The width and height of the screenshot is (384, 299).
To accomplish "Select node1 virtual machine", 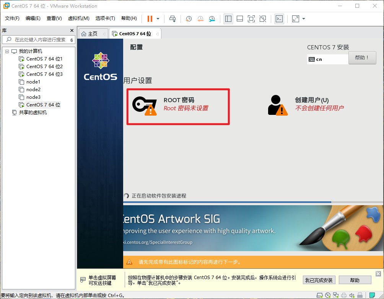I will pyautogui.click(x=33, y=82).
